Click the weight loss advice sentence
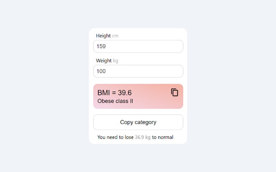This screenshot has height=172, width=276. point(135,137)
